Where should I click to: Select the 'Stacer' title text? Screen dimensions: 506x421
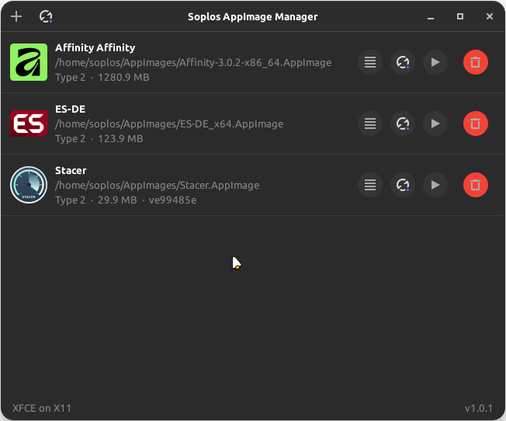coord(71,171)
